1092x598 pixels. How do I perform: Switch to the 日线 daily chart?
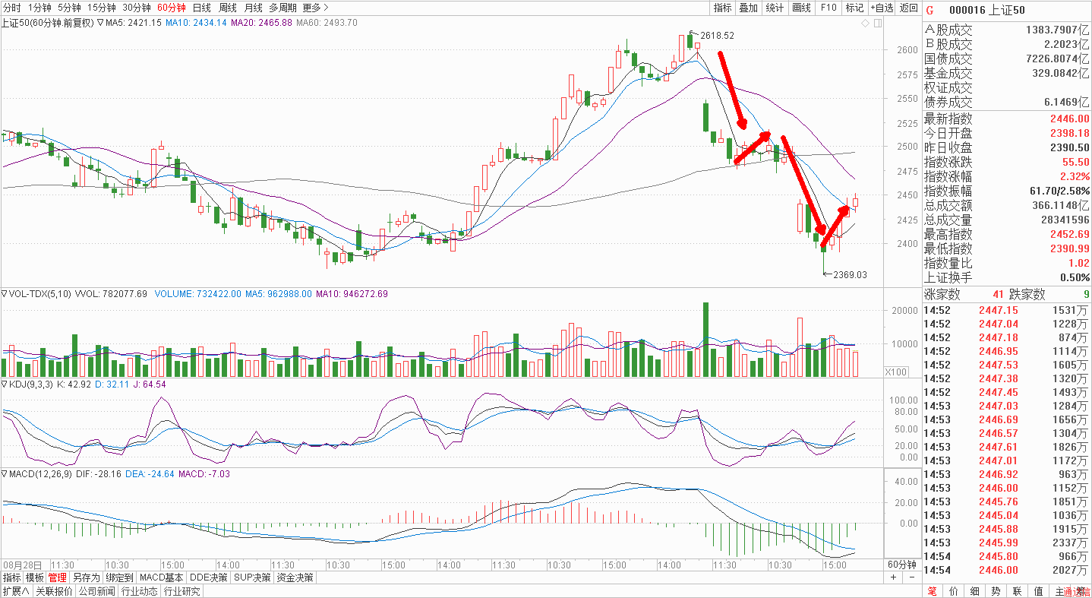[x=202, y=8]
